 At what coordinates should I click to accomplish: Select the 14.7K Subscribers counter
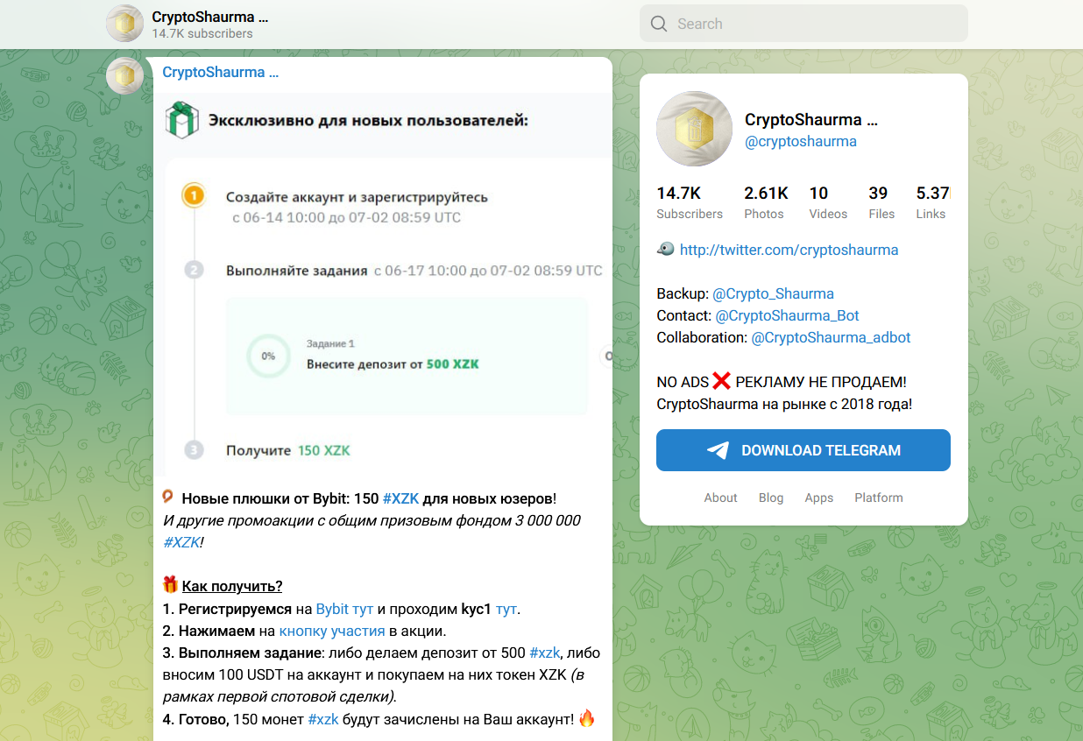690,202
